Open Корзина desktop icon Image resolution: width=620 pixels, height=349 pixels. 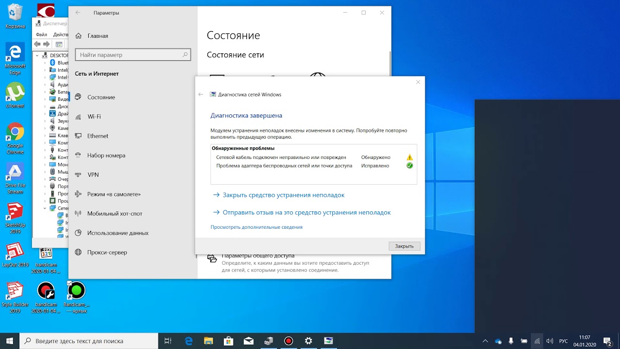pyautogui.click(x=15, y=16)
